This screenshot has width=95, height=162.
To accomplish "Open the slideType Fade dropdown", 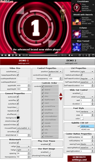I will coord(87,97).
